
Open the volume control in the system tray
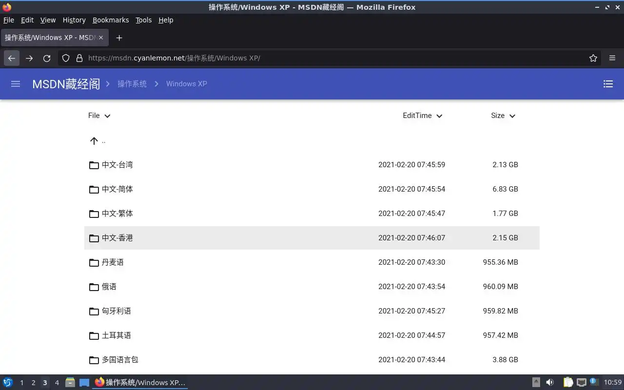[x=550, y=382]
